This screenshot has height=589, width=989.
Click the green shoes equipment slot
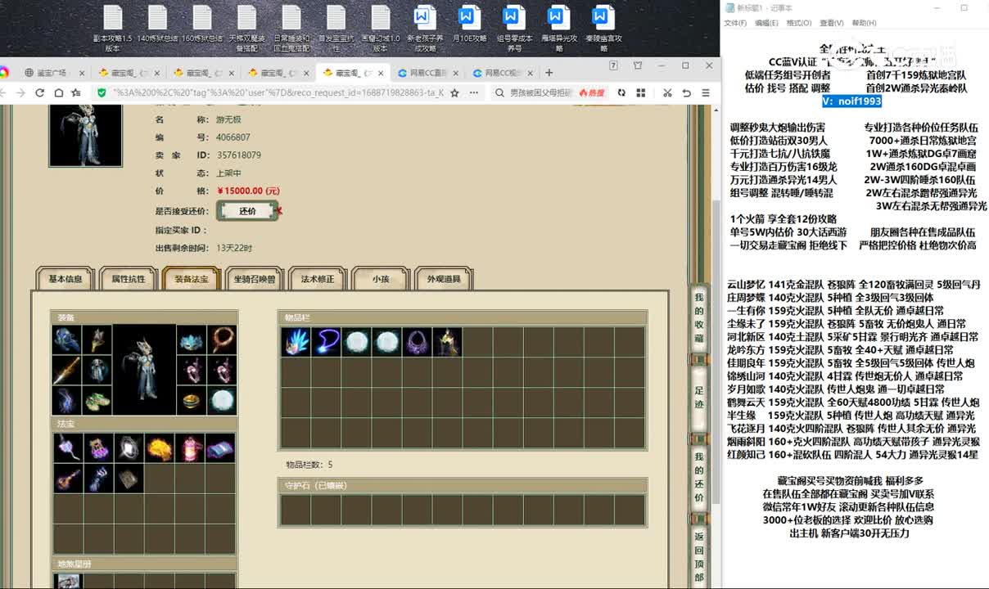(97, 401)
